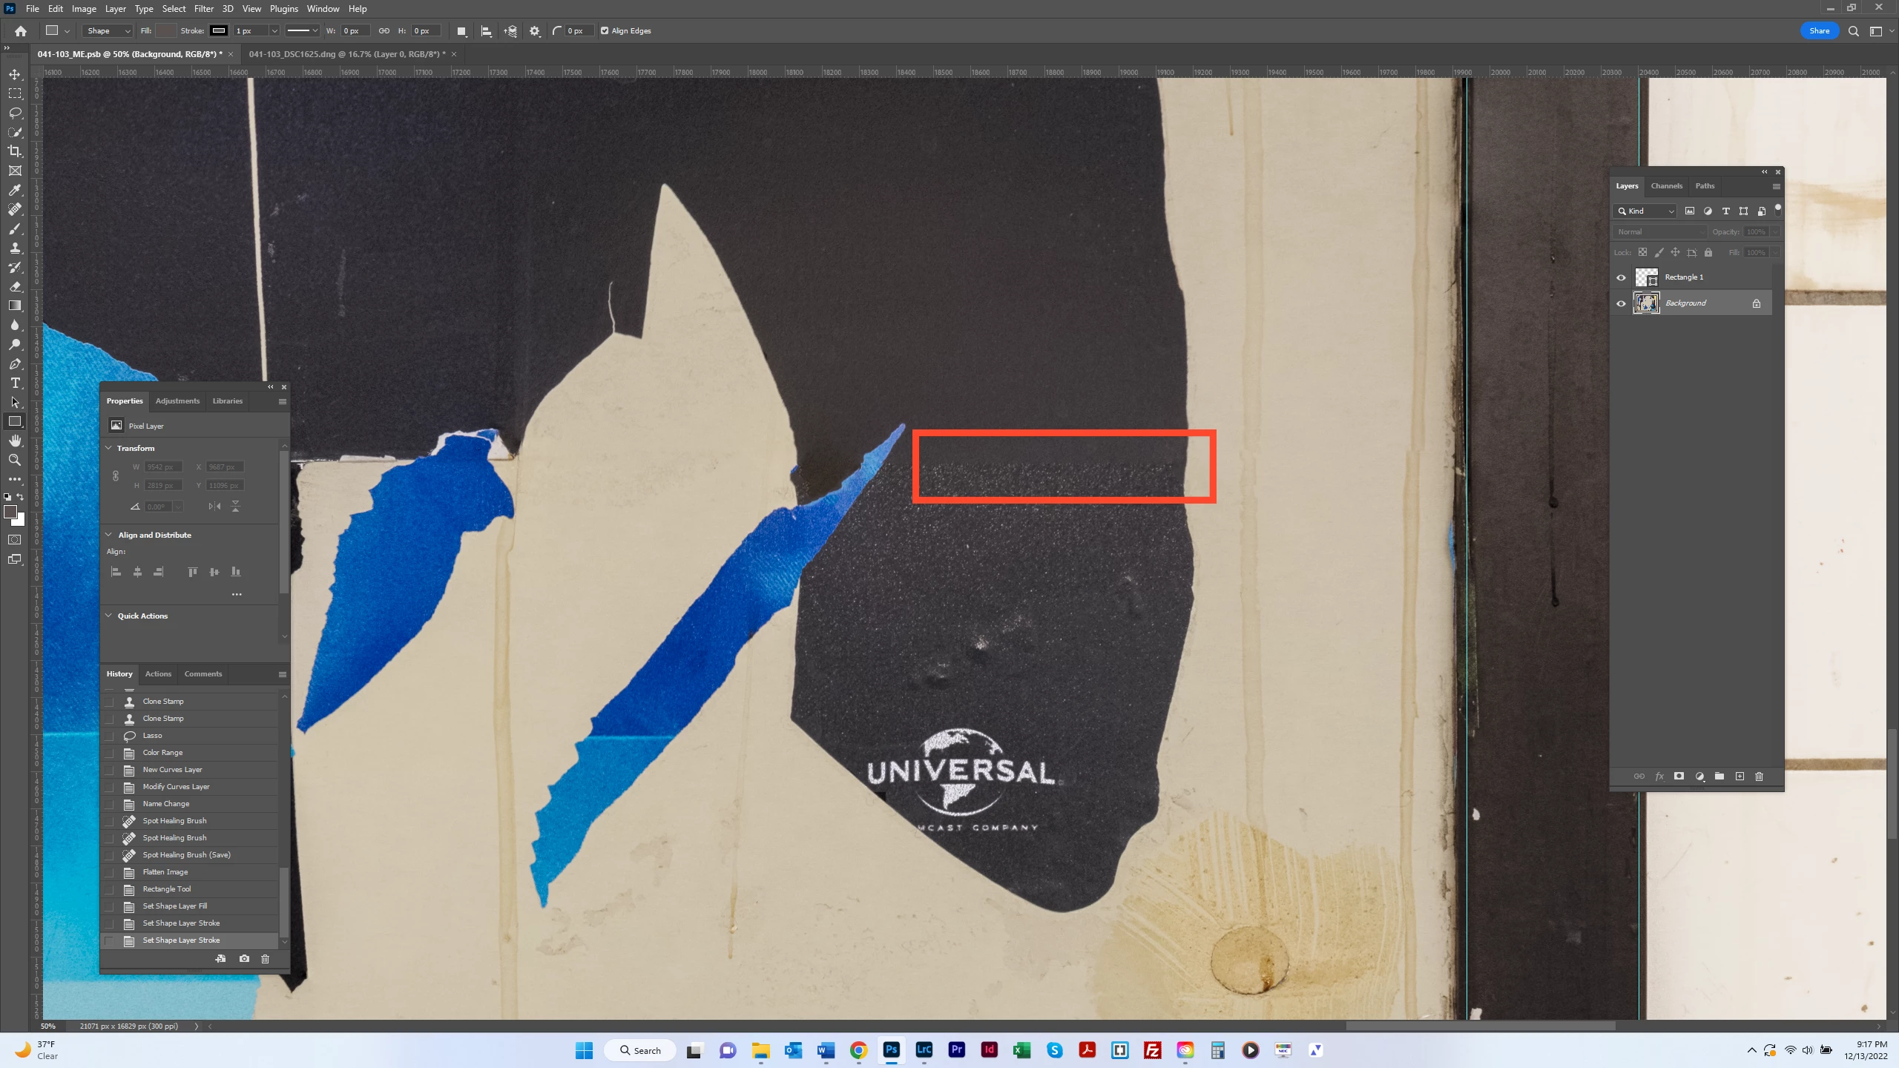Toggle Background layer visibility eye

point(1621,303)
